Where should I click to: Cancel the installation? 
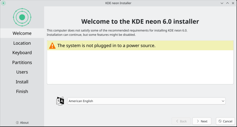pyautogui.click(x=225, y=121)
